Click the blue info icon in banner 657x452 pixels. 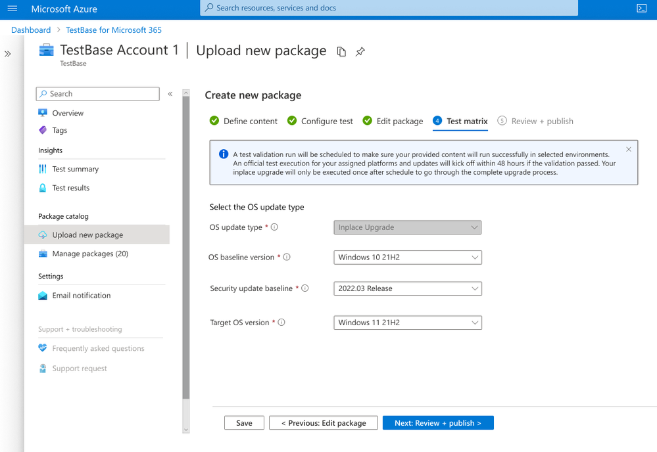224,154
